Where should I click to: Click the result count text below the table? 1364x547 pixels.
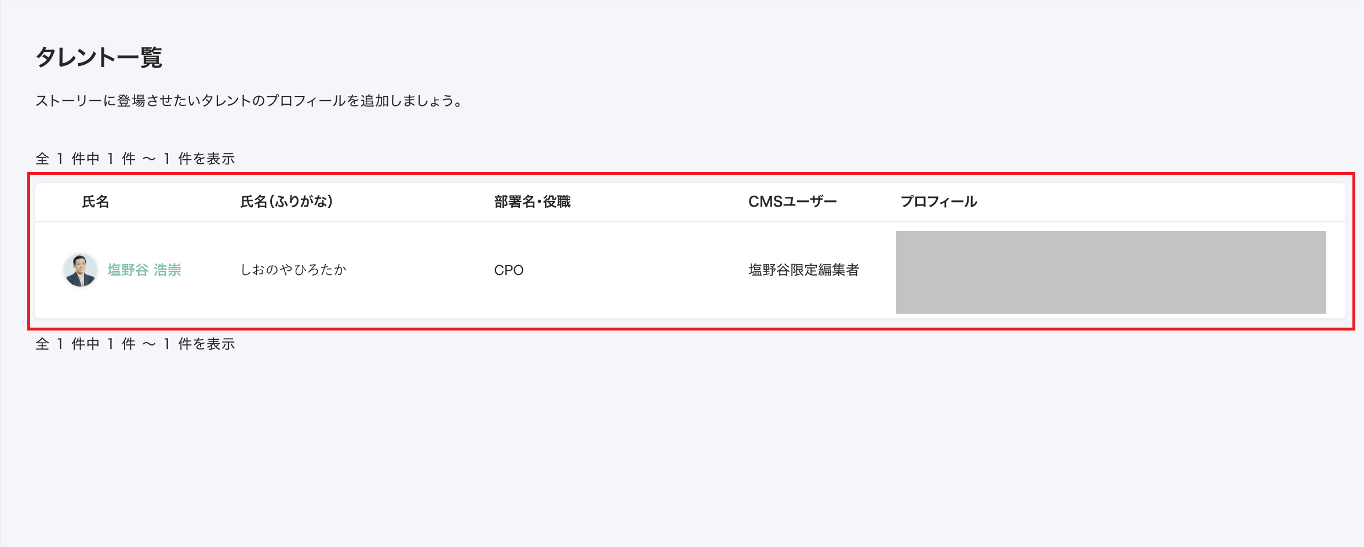[x=135, y=344]
